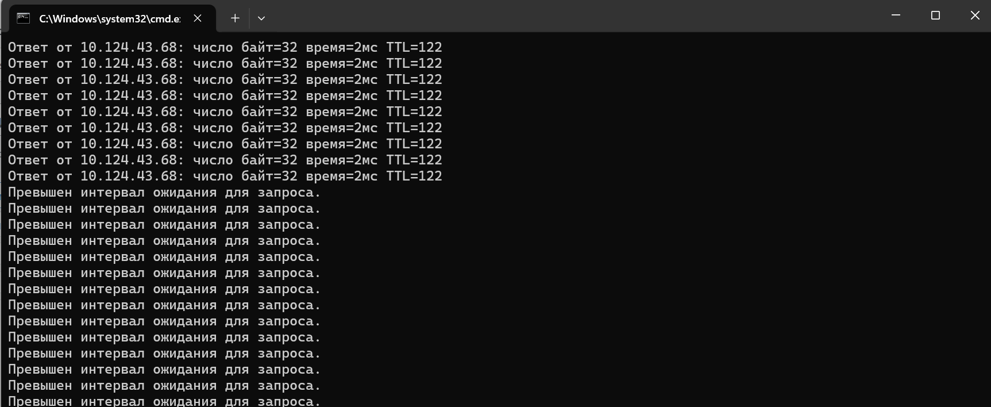Click "запроса." in the first timeout line
Viewport: 991px width, 407px height.
(x=289, y=193)
